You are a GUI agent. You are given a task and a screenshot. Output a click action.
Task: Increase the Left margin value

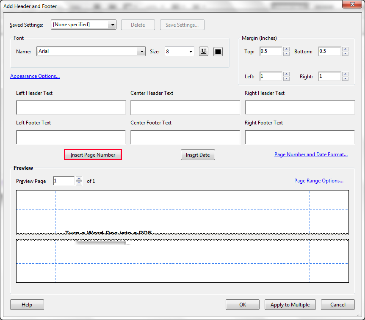[x=287, y=74]
